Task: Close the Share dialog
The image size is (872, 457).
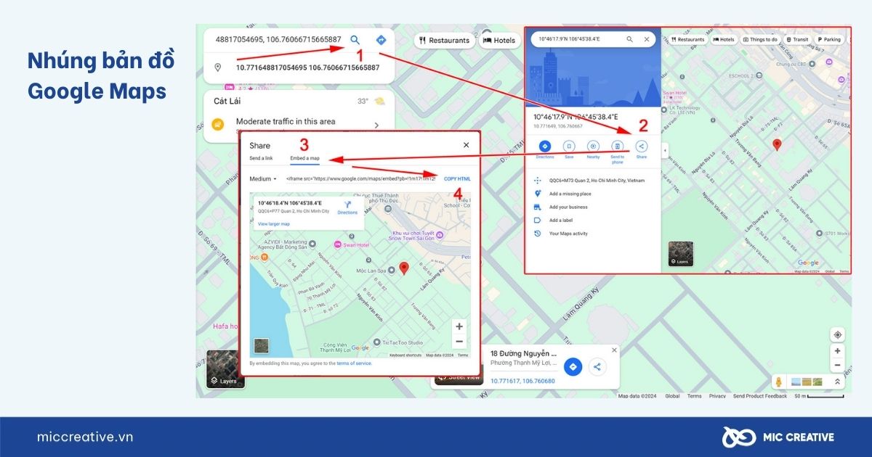Action: [x=467, y=145]
